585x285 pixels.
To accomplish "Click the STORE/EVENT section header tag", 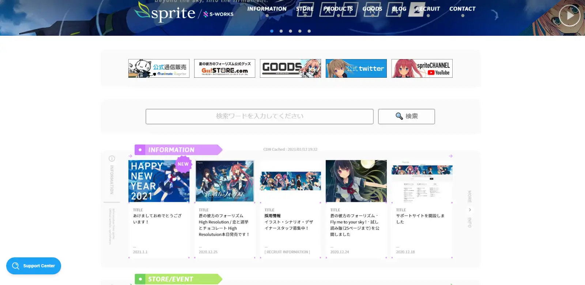I will coord(178,279).
